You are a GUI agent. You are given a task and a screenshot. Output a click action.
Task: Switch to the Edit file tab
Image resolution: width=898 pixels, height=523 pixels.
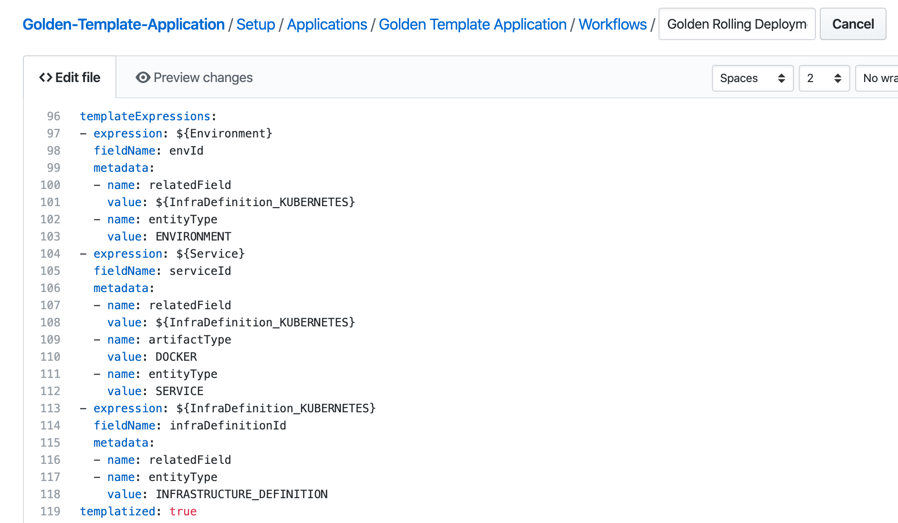tap(70, 77)
